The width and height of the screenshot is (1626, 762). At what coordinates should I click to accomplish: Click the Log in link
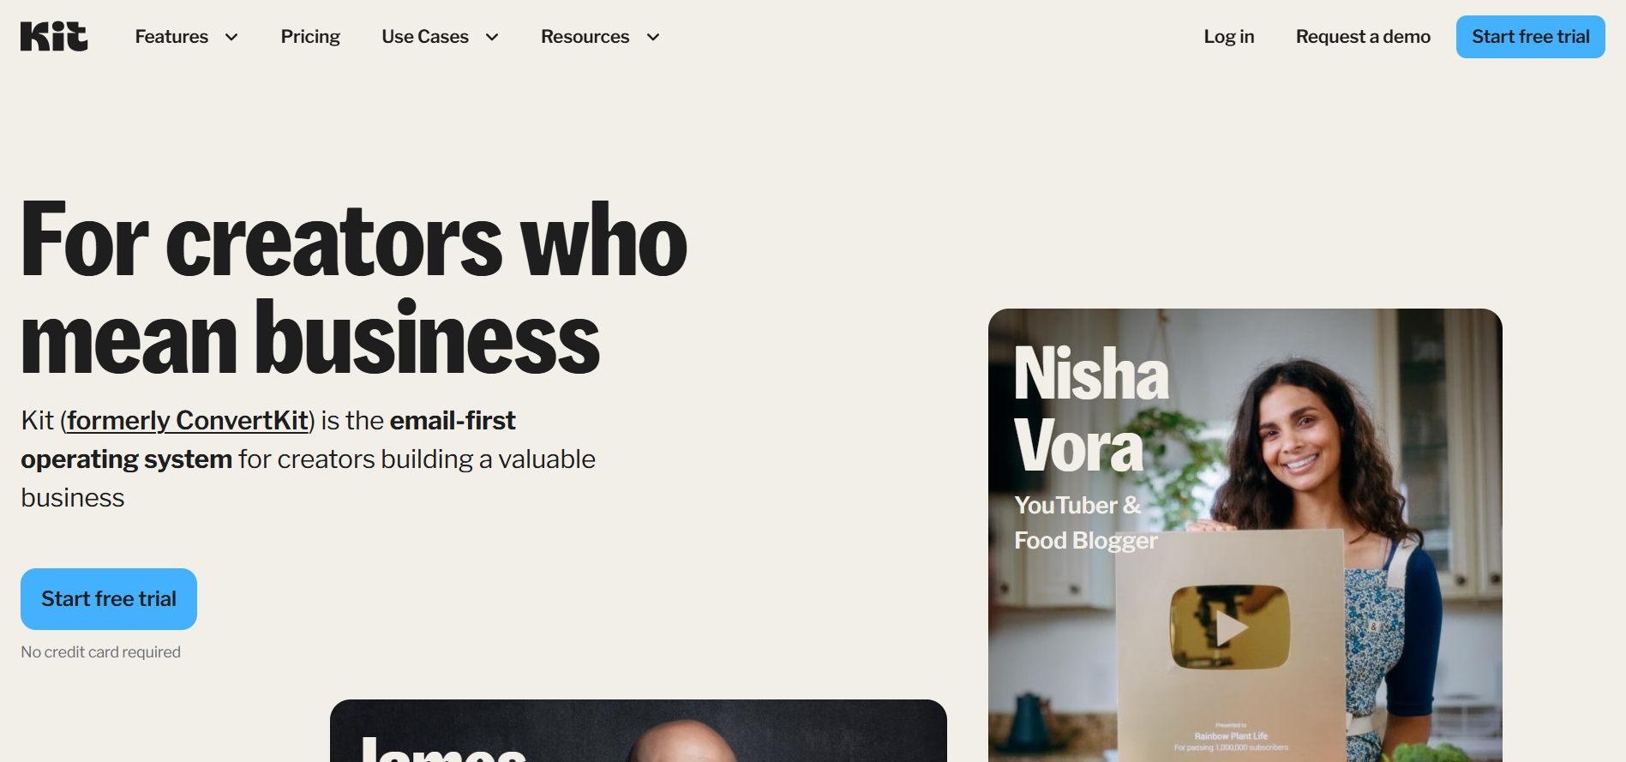(1229, 37)
